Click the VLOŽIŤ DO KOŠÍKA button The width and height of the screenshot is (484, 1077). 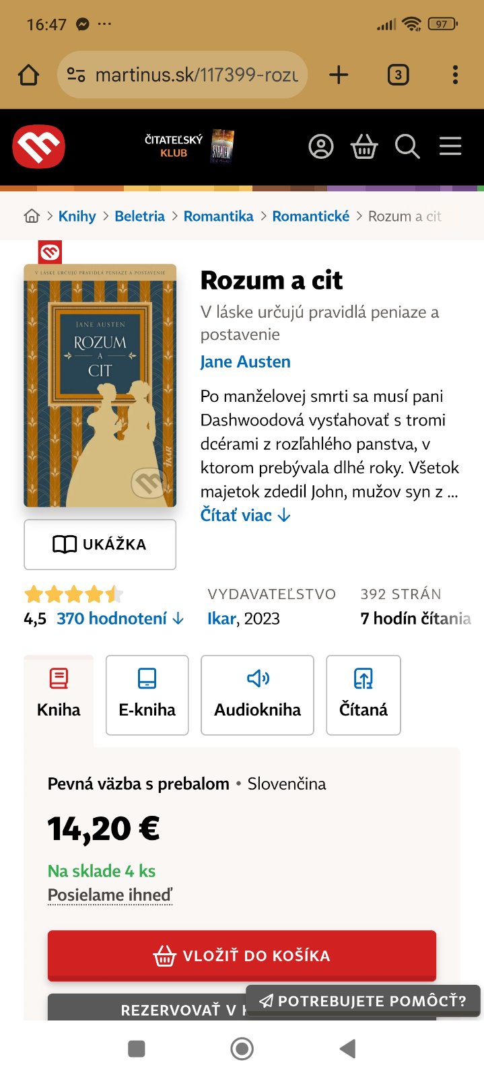point(242,955)
